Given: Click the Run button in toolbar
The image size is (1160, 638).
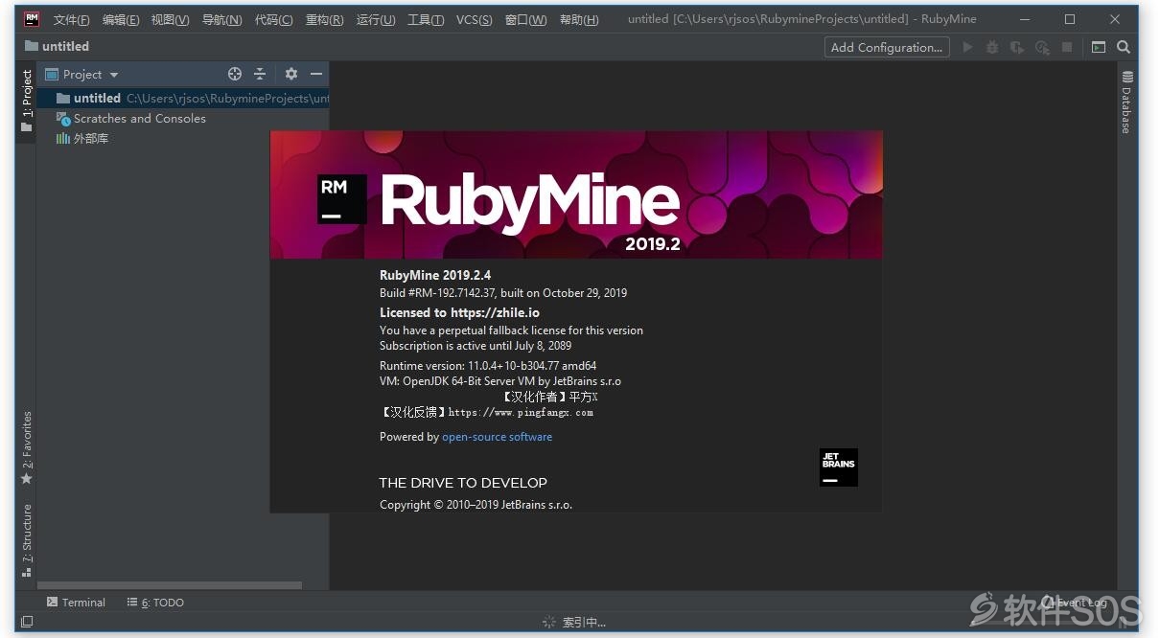Looking at the screenshot, I should [x=967, y=47].
